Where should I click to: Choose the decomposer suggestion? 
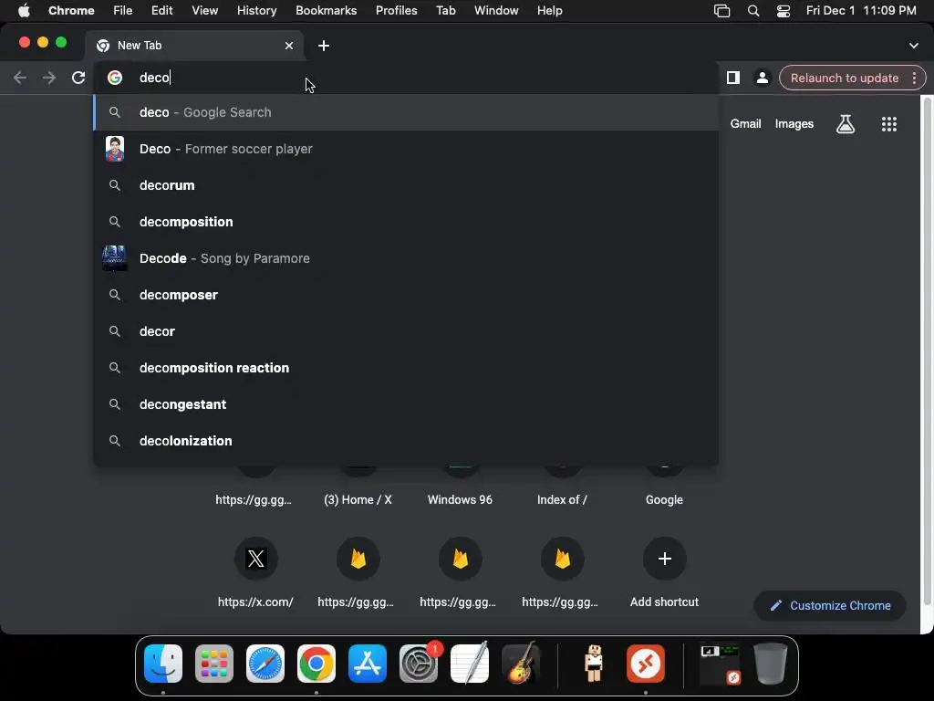[x=406, y=295]
